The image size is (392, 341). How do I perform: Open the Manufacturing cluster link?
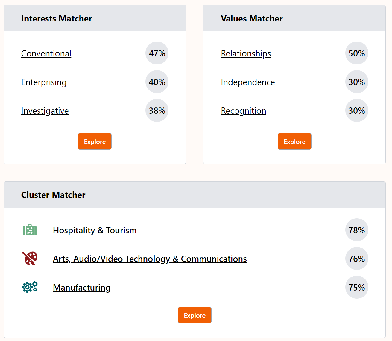click(x=81, y=288)
